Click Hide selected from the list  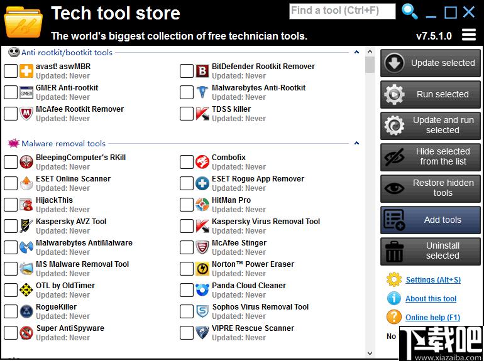(431, 157)
